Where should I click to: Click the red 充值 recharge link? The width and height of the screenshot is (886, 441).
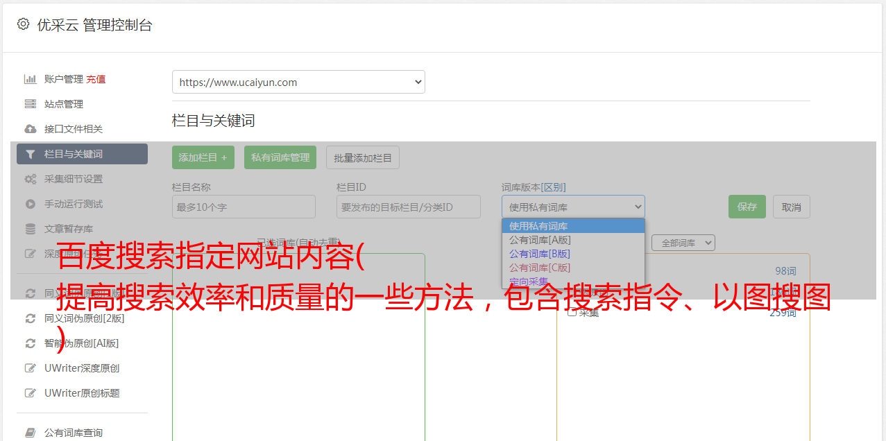coord(96,79)
